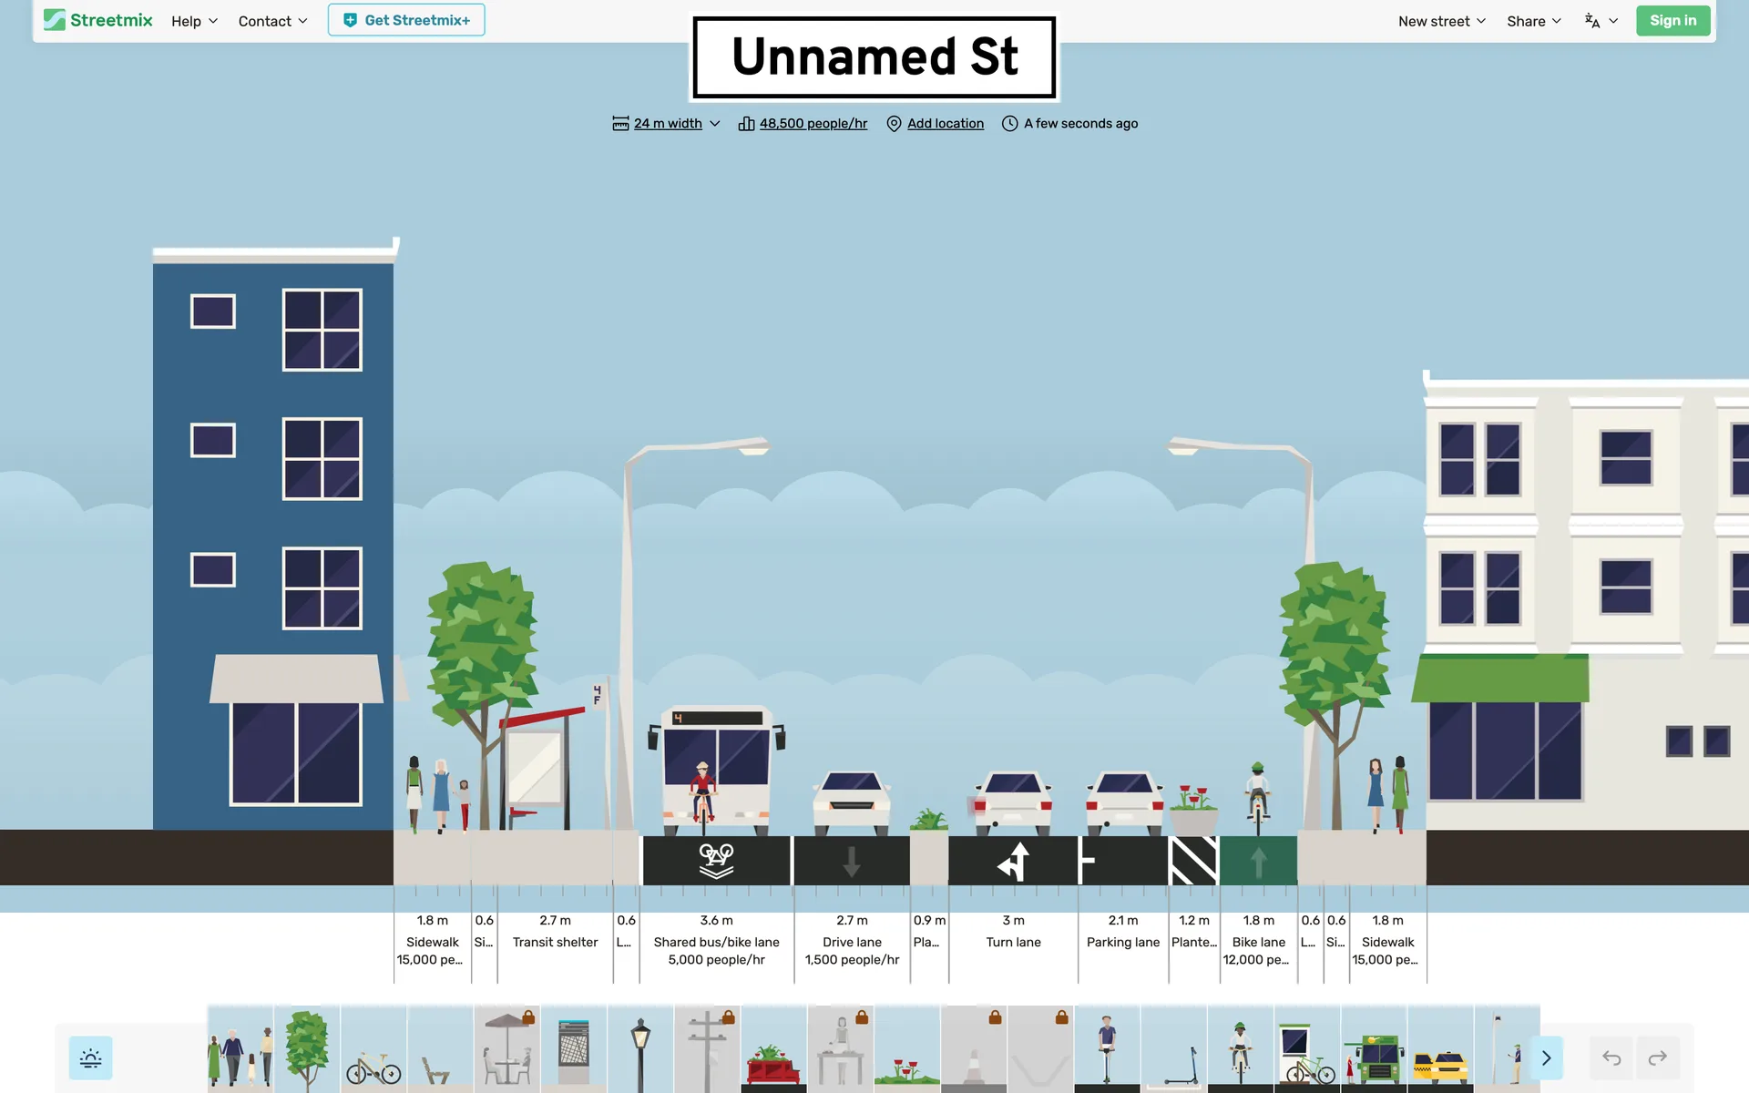Viewport: 1749px width, 1093px height.
Task: Select the locked utility pole palette item
Action: [707, 1048]
